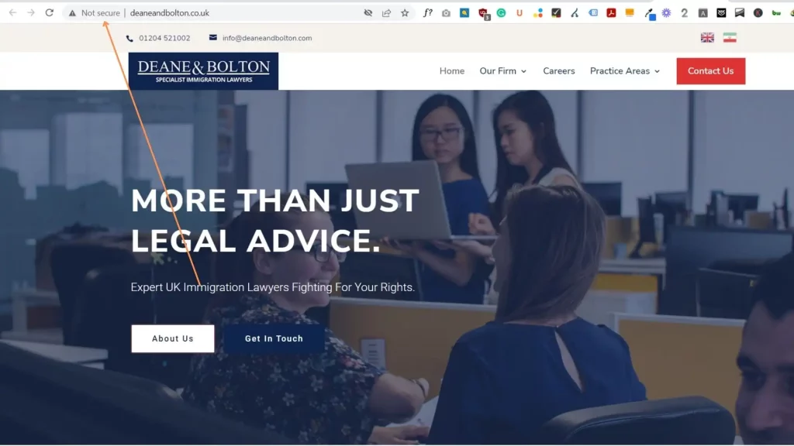Open the Not secure site info popup
The width and height of the screenshot is (794, 446).
pos(95,13)
